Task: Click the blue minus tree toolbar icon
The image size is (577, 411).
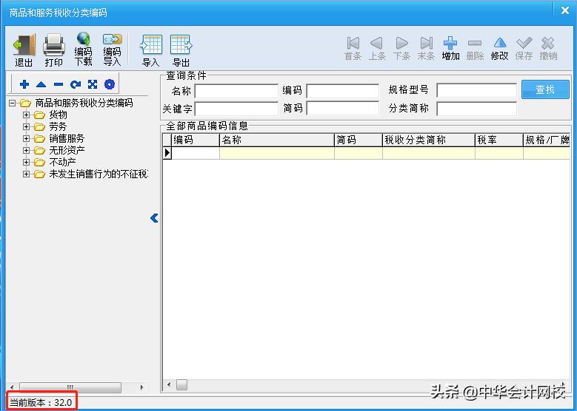Action: point(59,84)
